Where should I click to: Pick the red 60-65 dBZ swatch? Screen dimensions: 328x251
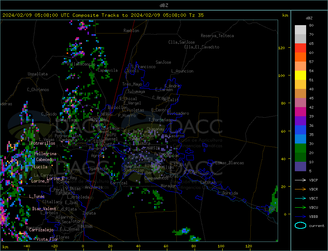click(x=300, y=48)
